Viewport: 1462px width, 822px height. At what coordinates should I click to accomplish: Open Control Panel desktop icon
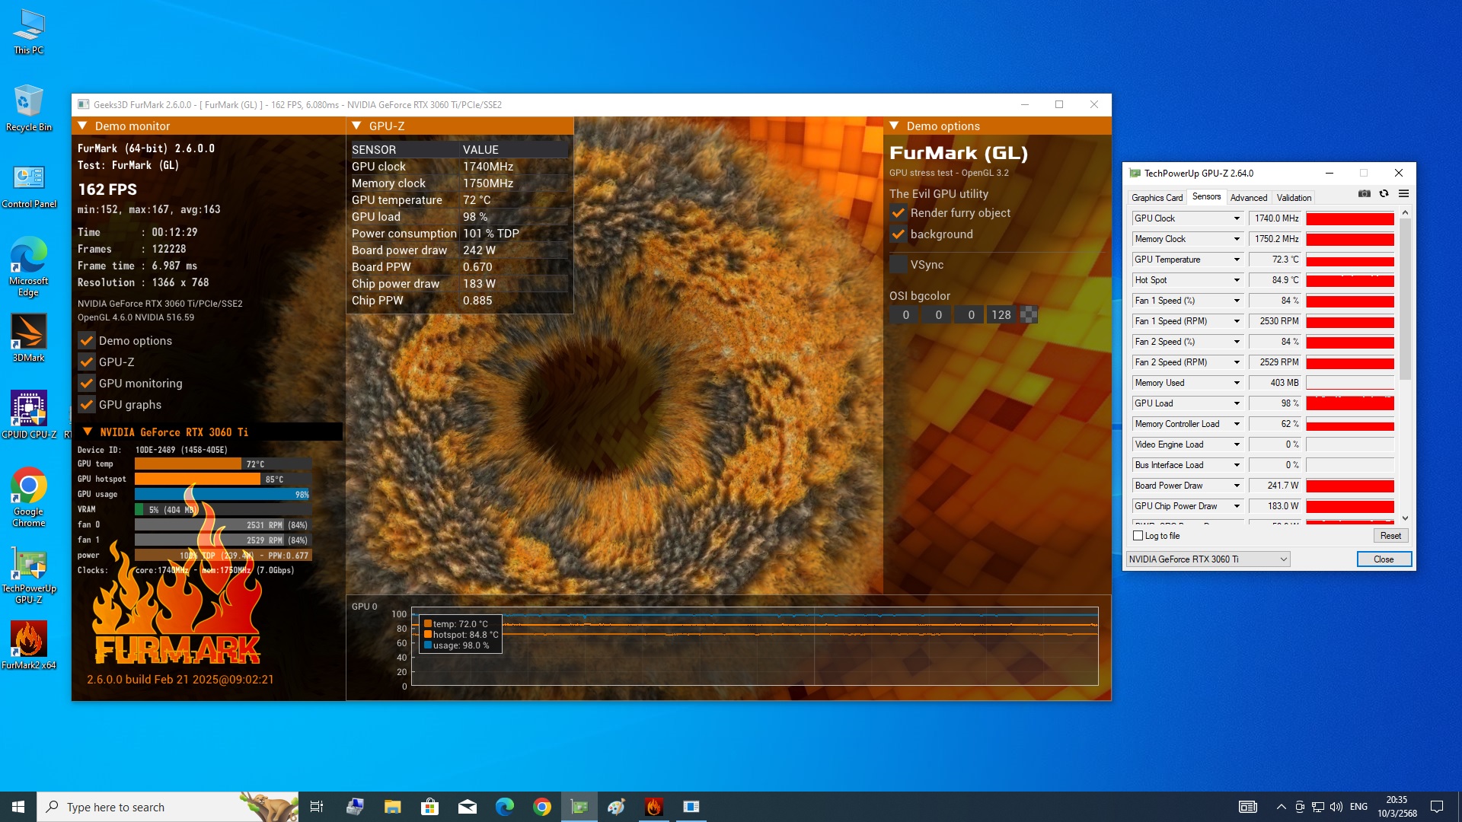tap(29, 186)
